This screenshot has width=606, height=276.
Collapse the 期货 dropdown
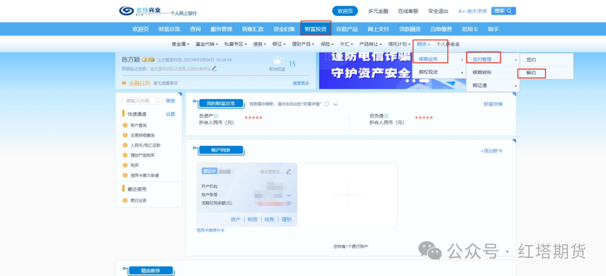pos(424,44)
